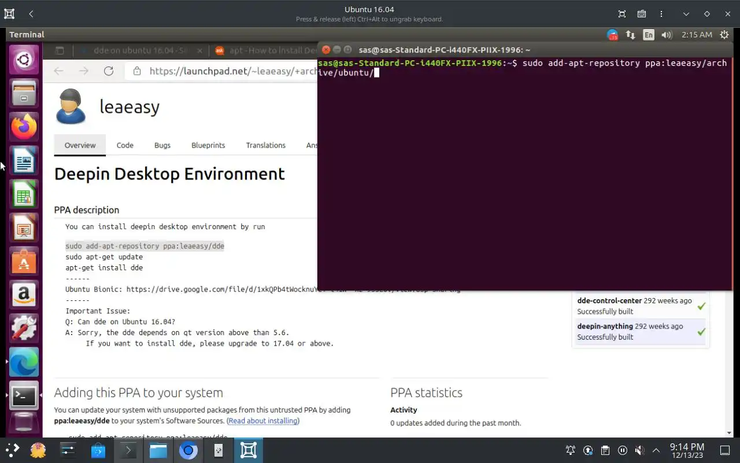The height and width of the screenshot is (463, 740).
Task: Launch Files manager from the Unity launcher
Action: (24, 93)
